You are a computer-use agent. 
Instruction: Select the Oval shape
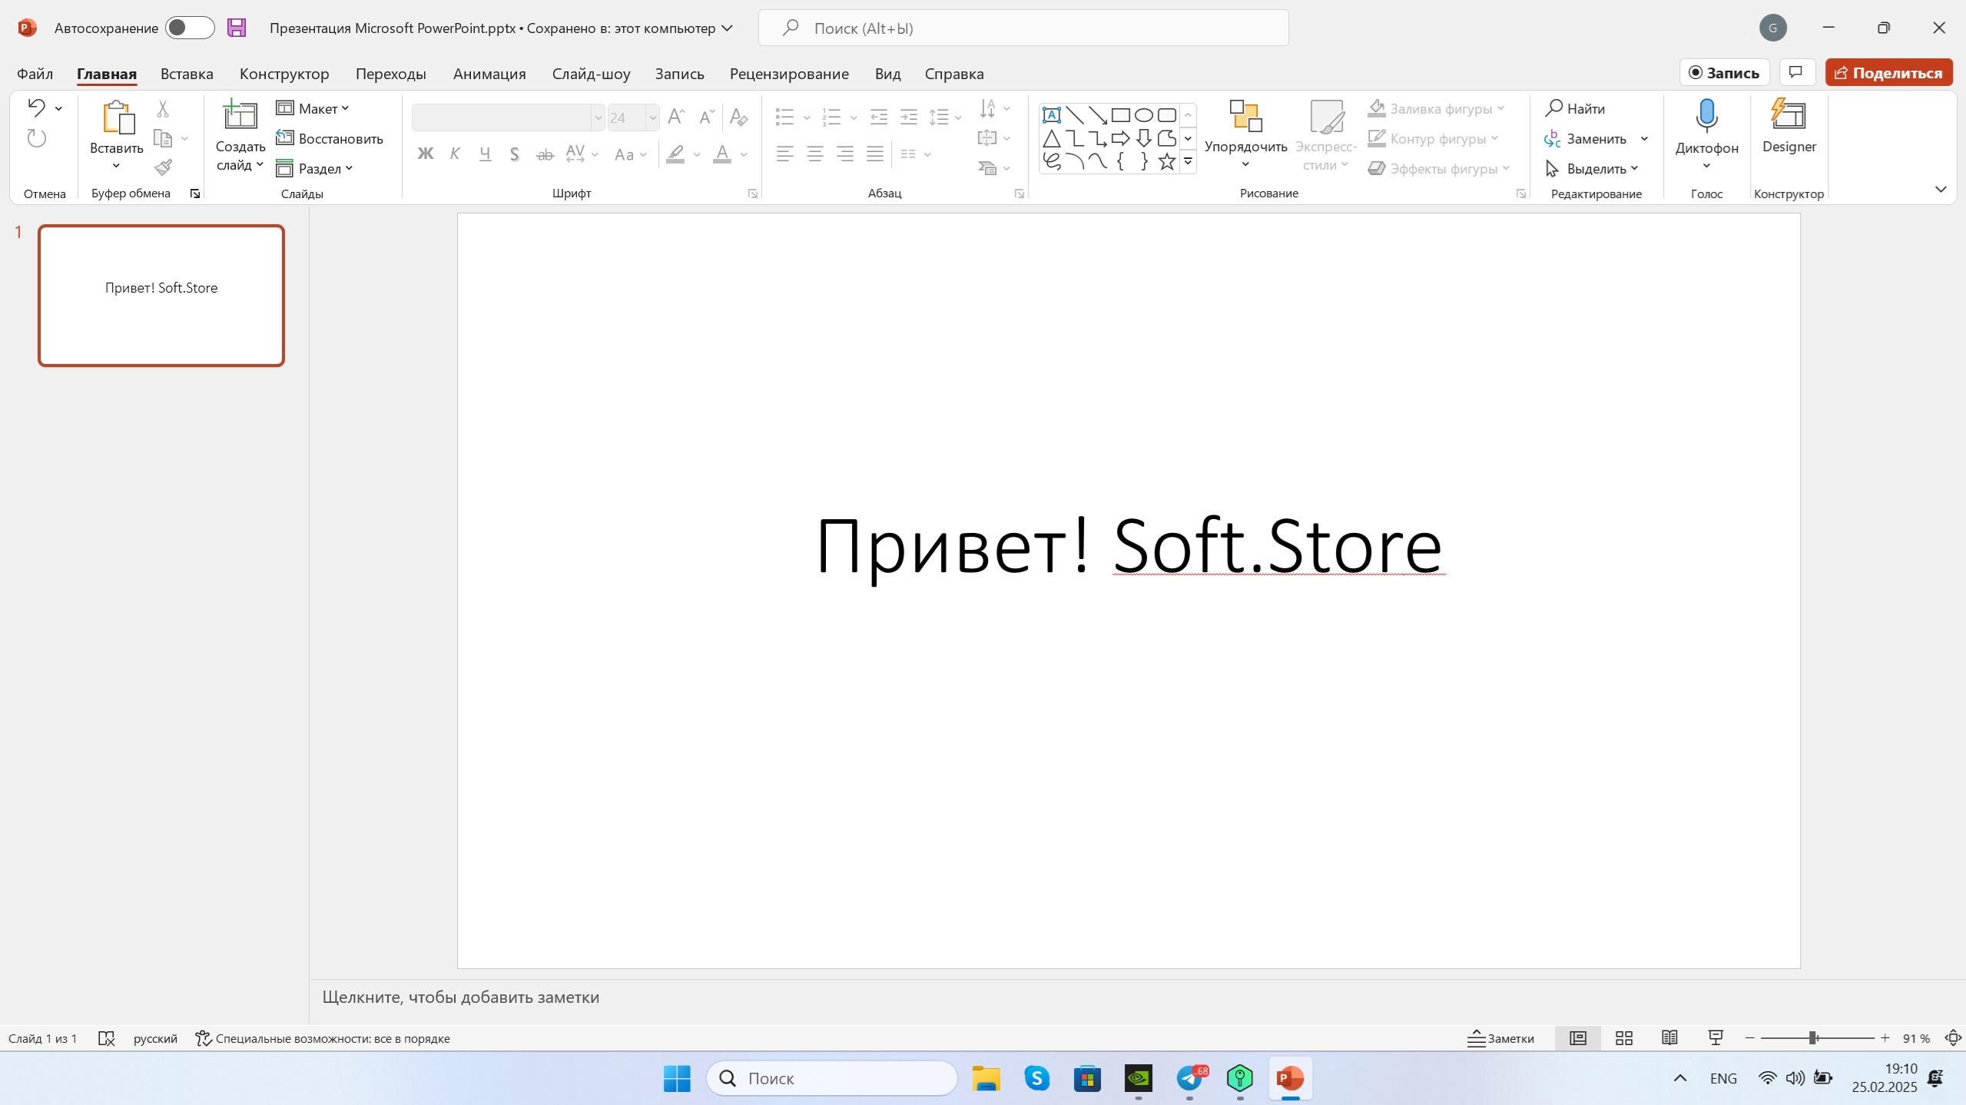(1144, 115)
